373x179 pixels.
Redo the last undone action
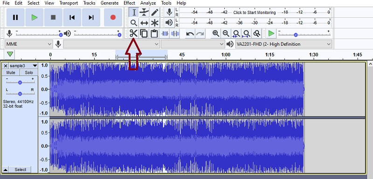[x=200, y=34]
